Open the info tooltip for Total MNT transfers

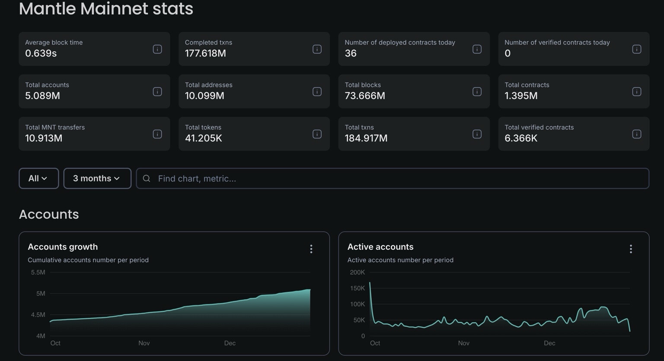coord(157,134)
